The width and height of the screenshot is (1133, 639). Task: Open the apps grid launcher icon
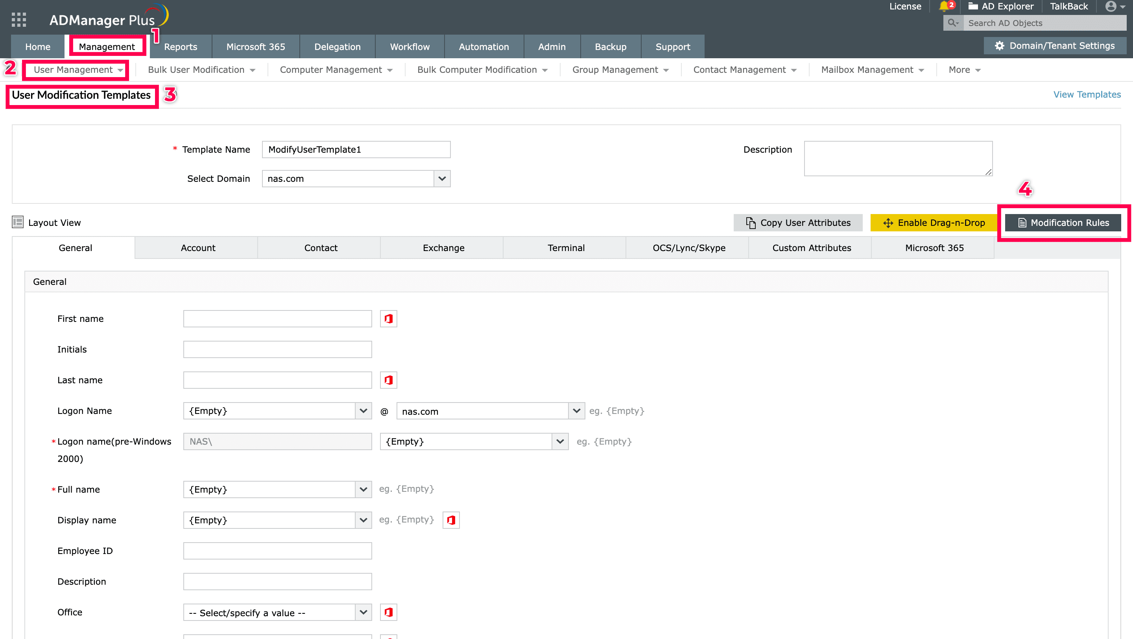(19, 20)
